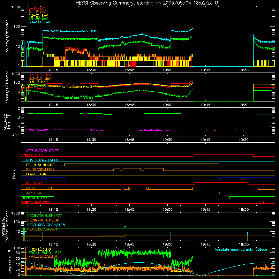Screen dimensions: 279x279
Task: Click the Degrees or % axis label
Action: [9, 261]
